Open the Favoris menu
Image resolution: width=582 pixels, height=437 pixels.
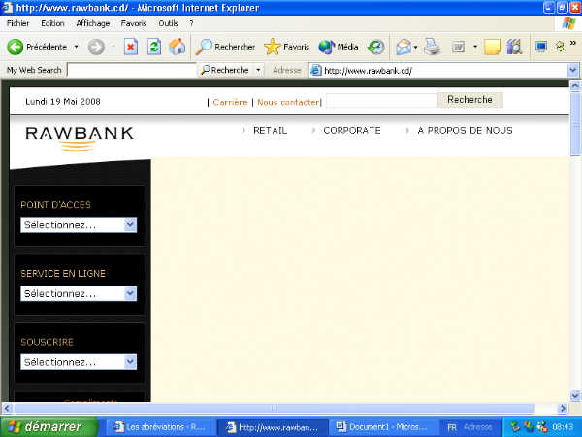[134, 23]
